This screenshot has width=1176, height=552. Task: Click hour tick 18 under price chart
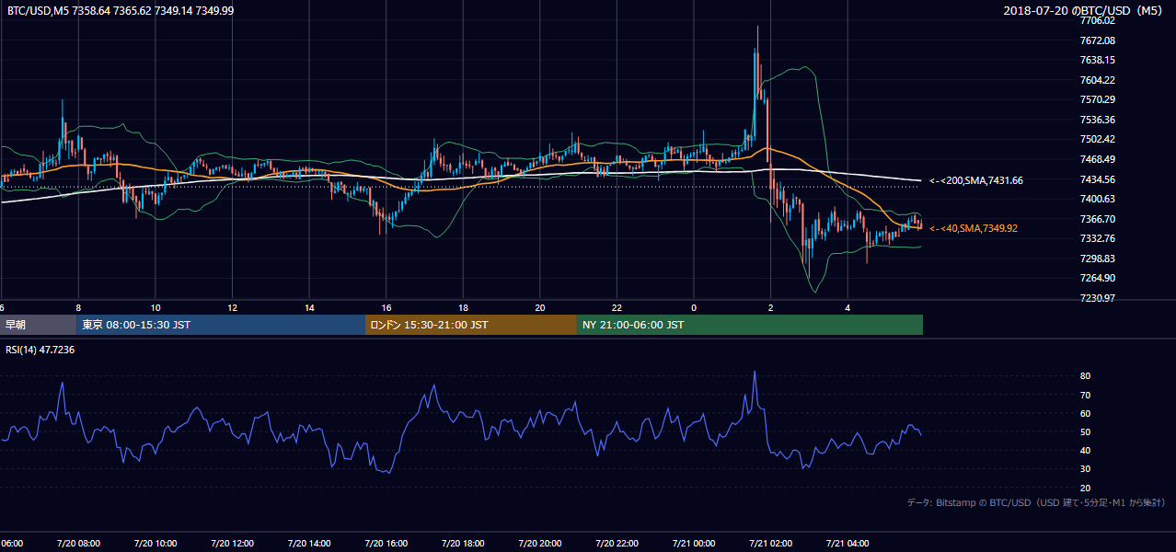pos(464,308)
